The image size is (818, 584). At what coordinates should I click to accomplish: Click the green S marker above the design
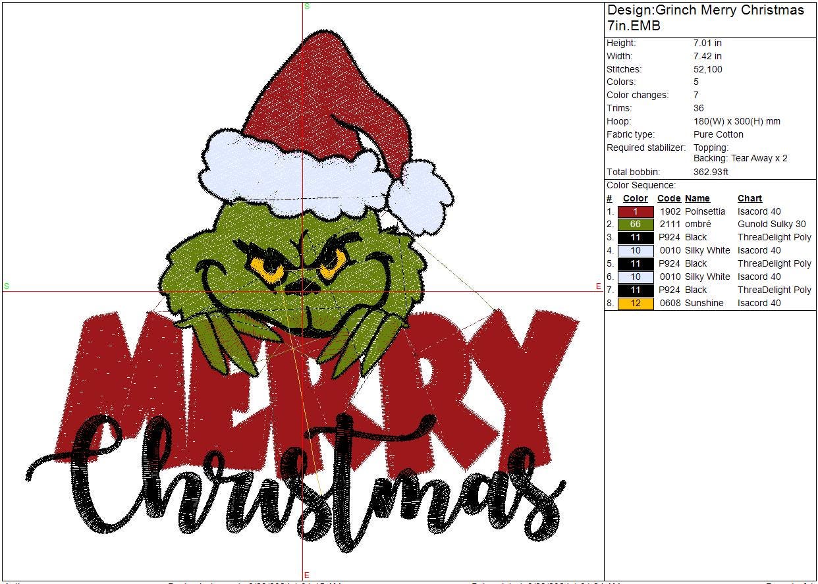306,7
